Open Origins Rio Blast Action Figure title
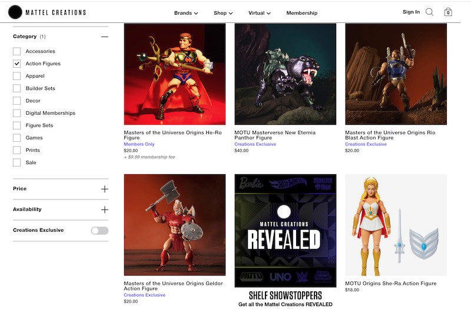Image resolution: width=471 pixels, height=309 pixels. click(x=390, y=135)
